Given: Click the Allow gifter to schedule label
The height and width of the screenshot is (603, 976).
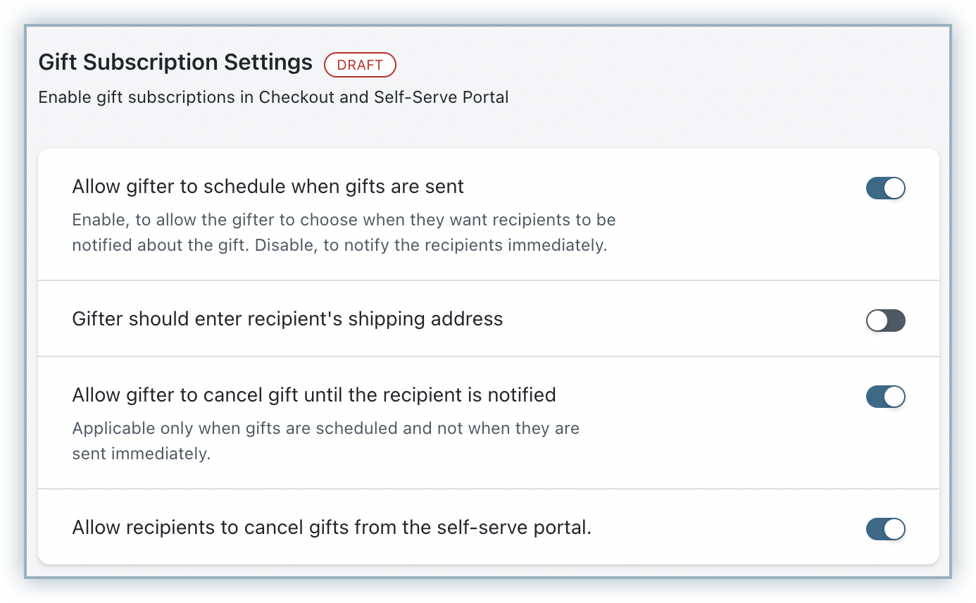Looking at the screenshot, I should click(268, 187).
